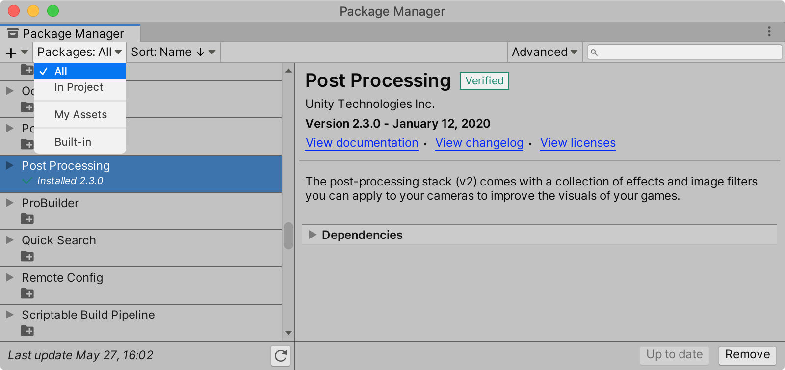Viewport: 785px width, 370px height.
Task: Click the Post Processing title heading
Action: 378,80
